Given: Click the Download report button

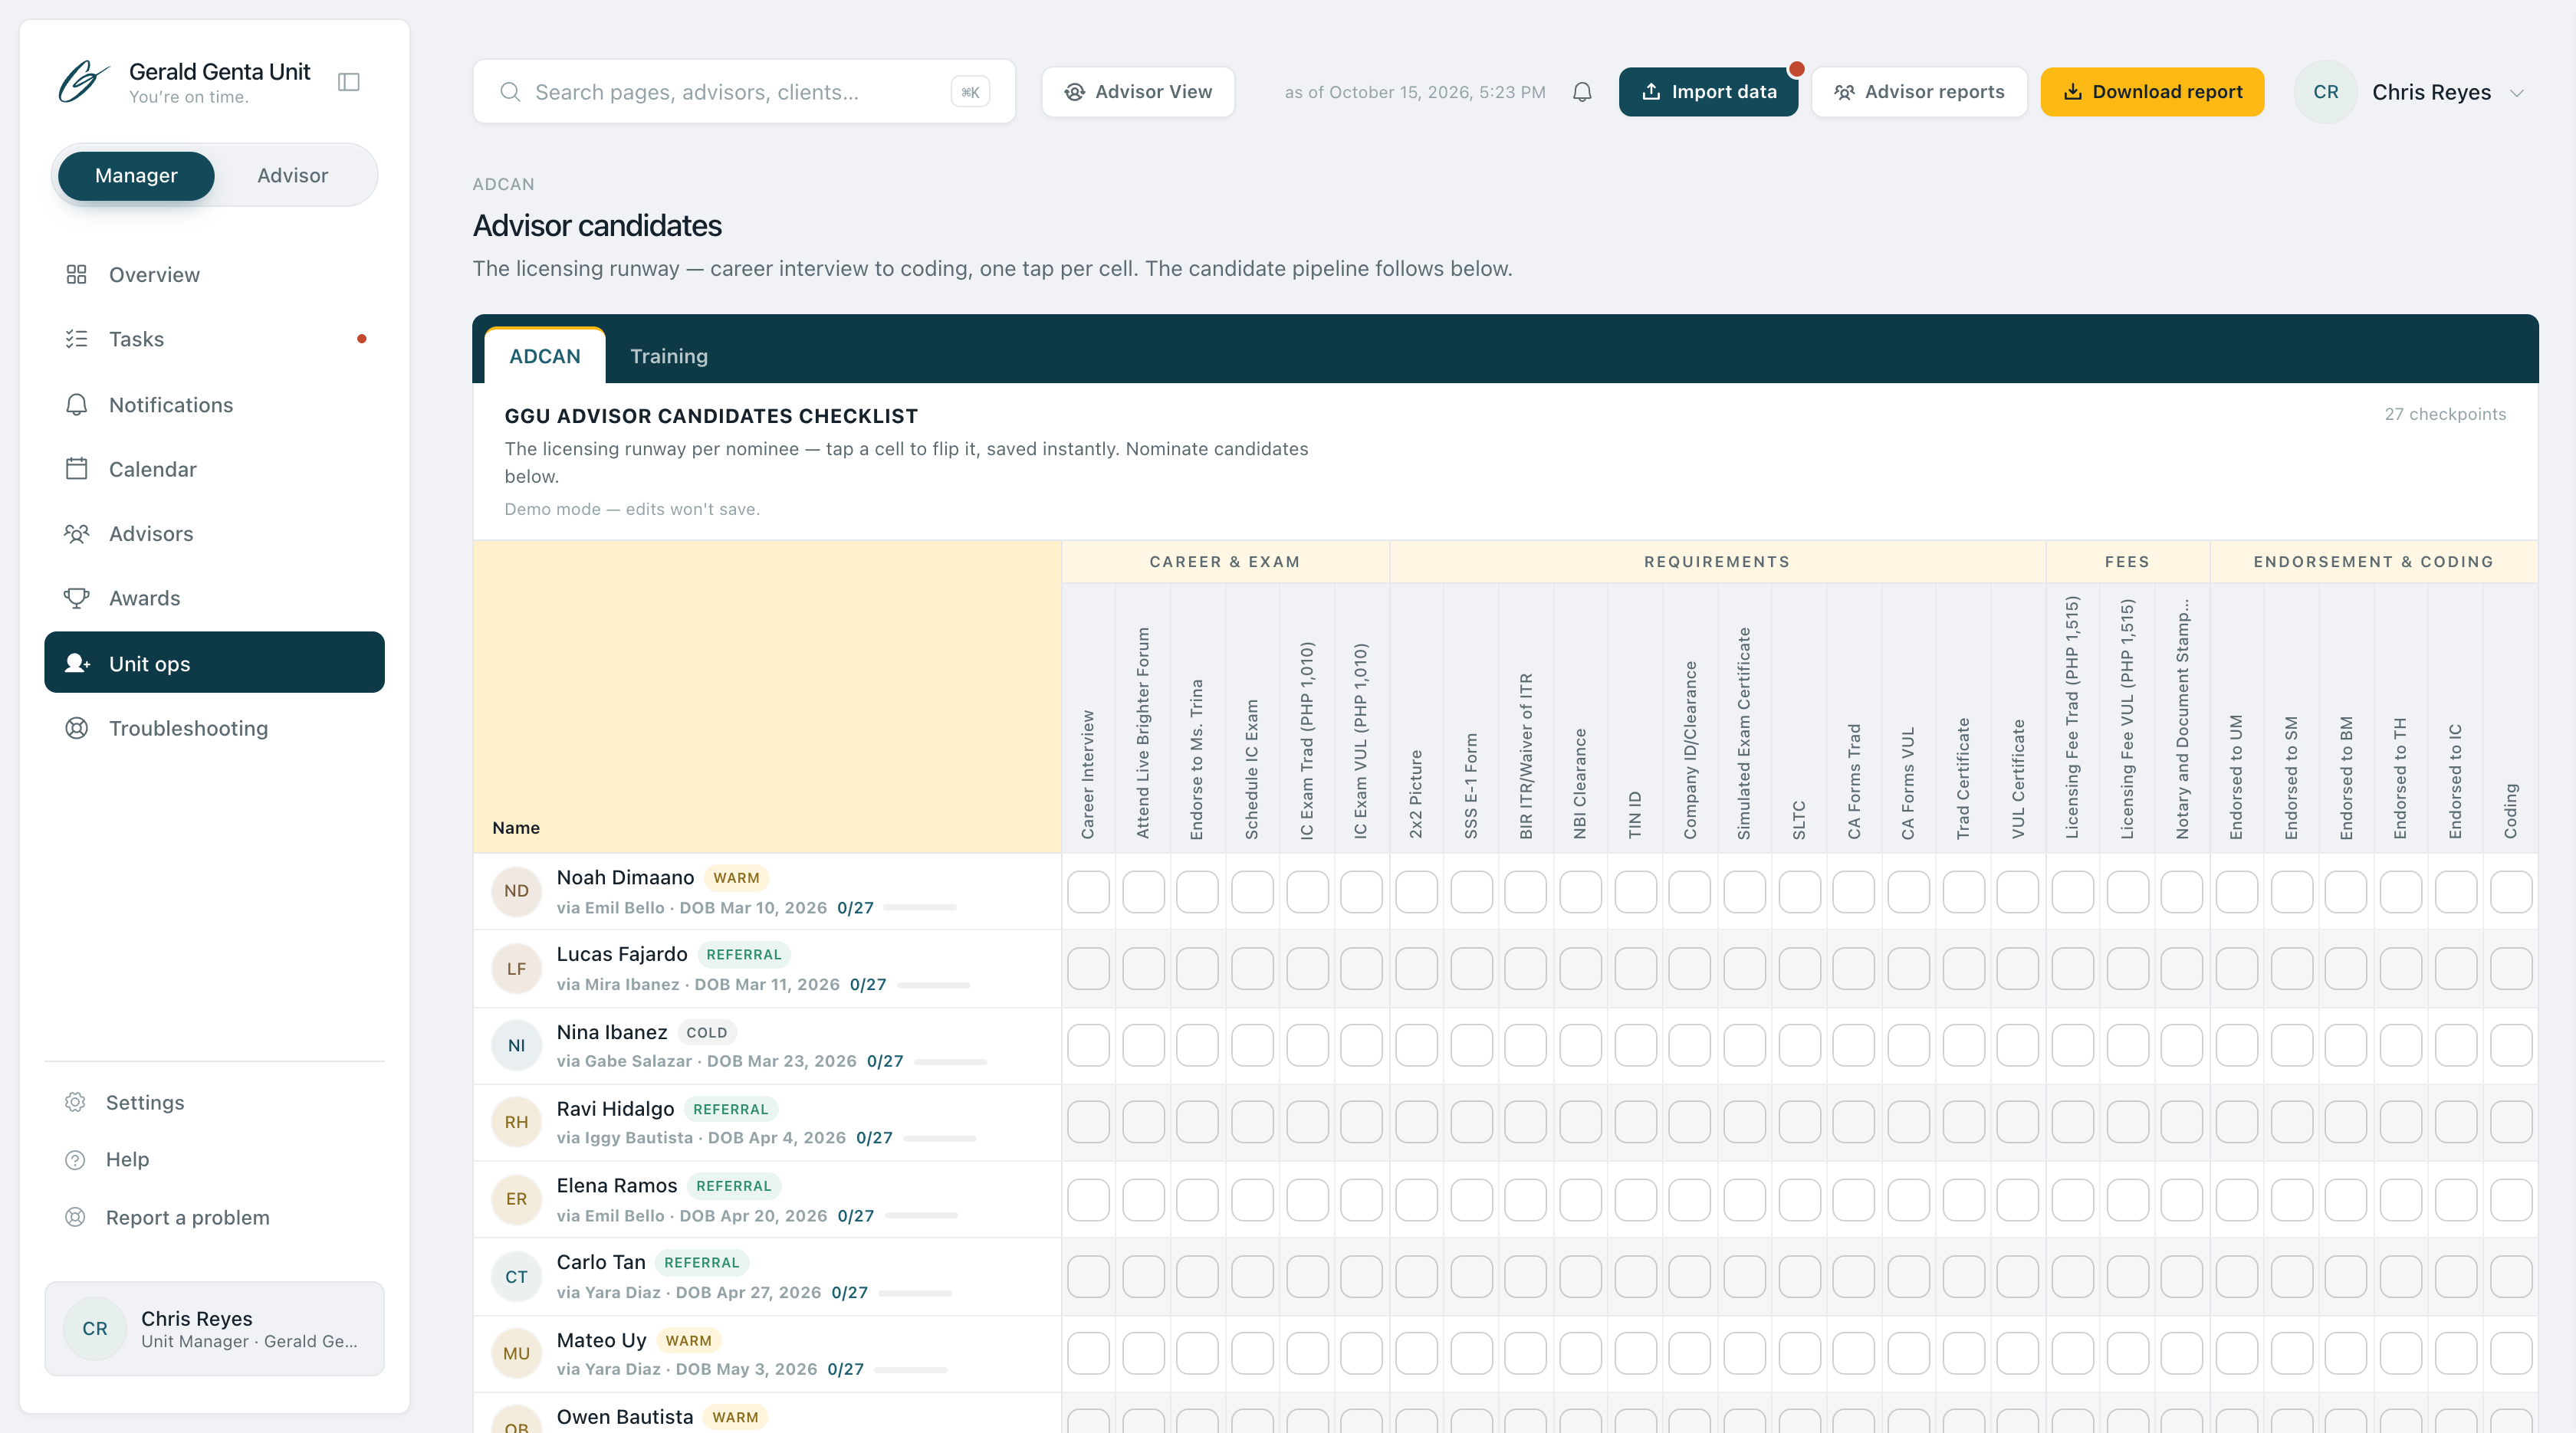Looking at the screenshot, I should 2152,92.
